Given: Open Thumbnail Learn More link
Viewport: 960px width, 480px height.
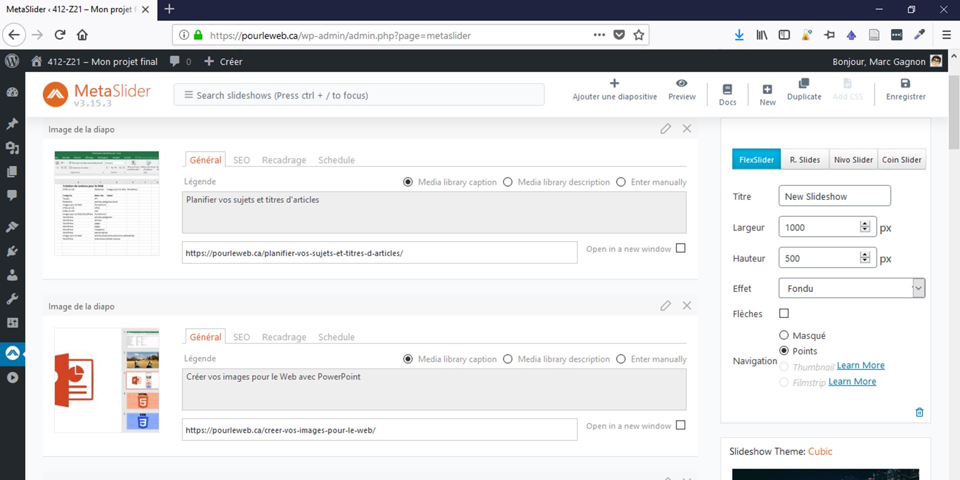Looking at the screenshot, I should [860, 365].
